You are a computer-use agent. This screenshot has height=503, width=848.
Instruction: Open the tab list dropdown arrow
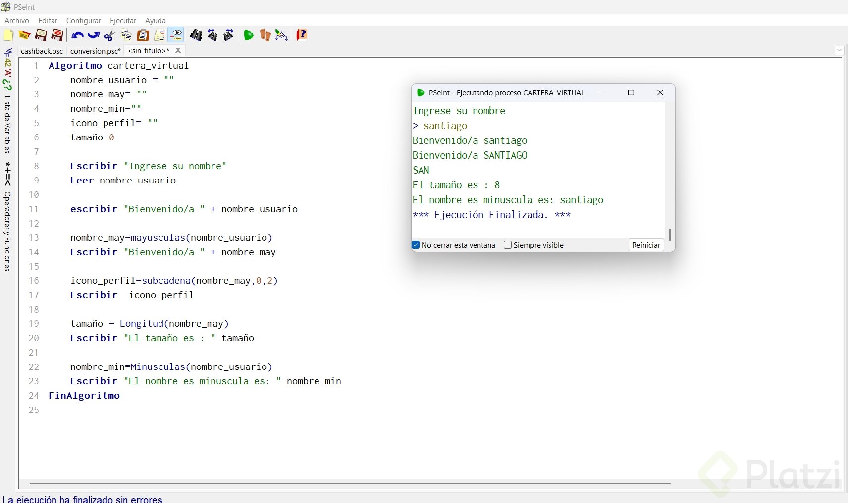(839, 50)
